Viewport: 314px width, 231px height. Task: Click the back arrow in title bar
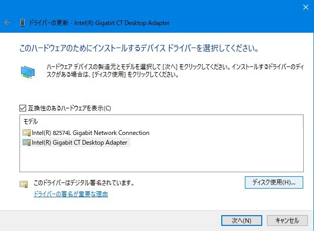point(7,22)
